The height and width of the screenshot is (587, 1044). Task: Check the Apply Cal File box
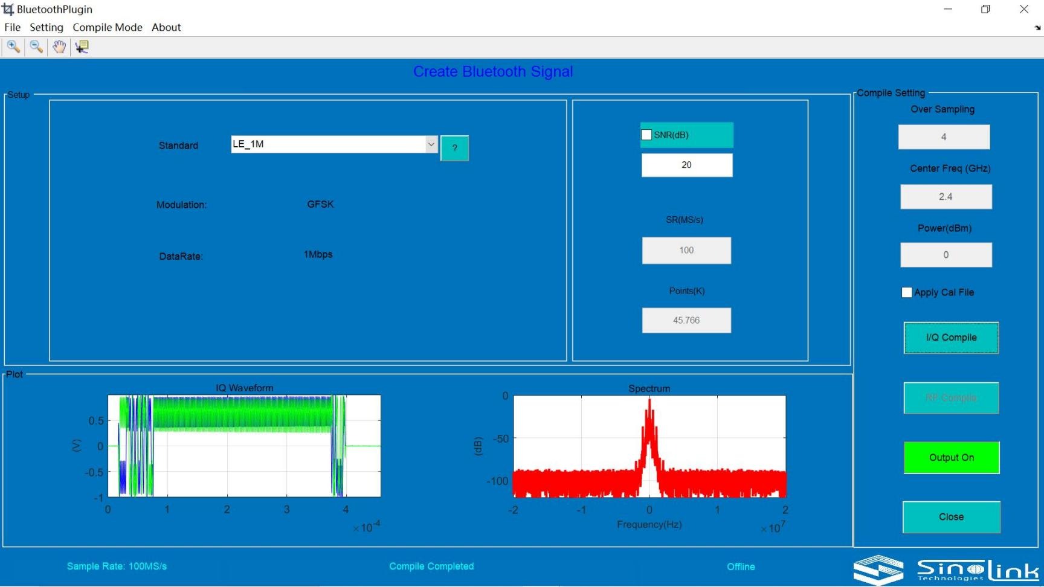click(x=907, y=292)
